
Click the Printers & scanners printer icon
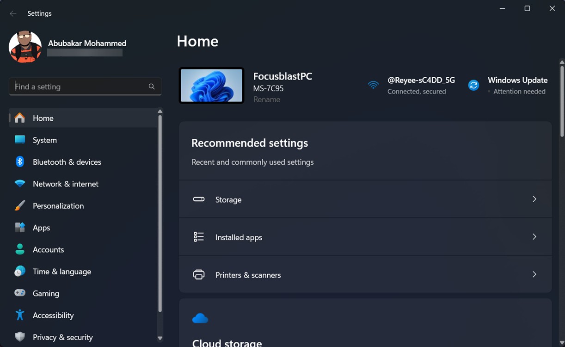pos(199,274)
